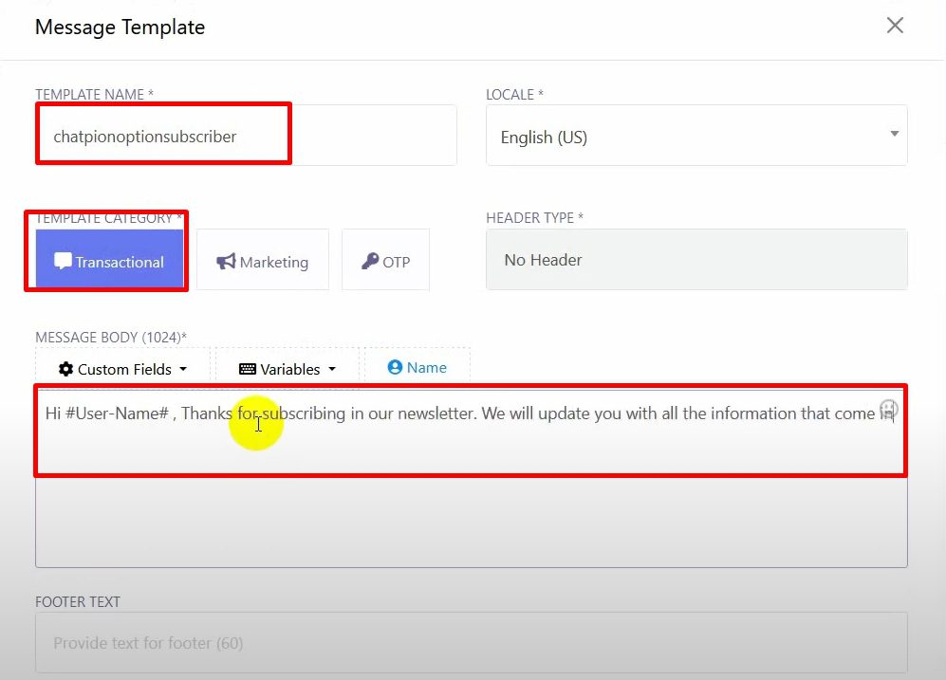Focus the Template Name input field
The width and height of the screenshot is (946, 680).
click(246, 136)
